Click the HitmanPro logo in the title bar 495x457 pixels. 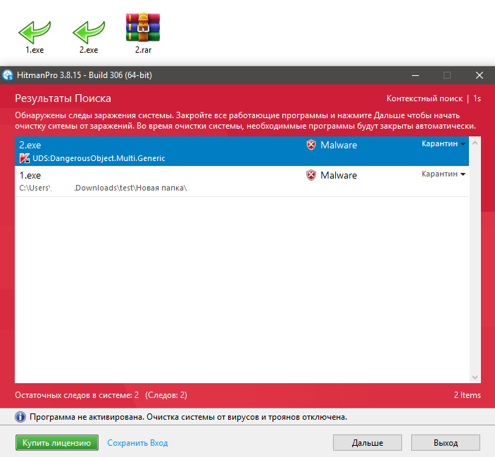click(x=8, y=75)
